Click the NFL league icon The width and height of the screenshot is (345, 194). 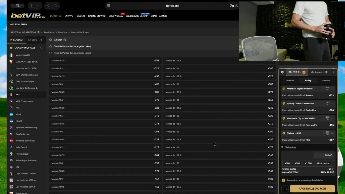tap(11, 167)
